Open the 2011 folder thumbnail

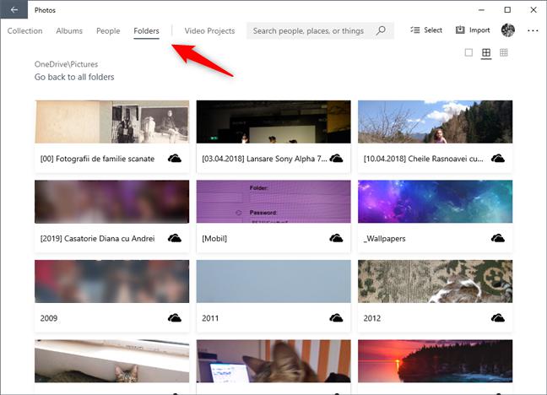(273, 281)
